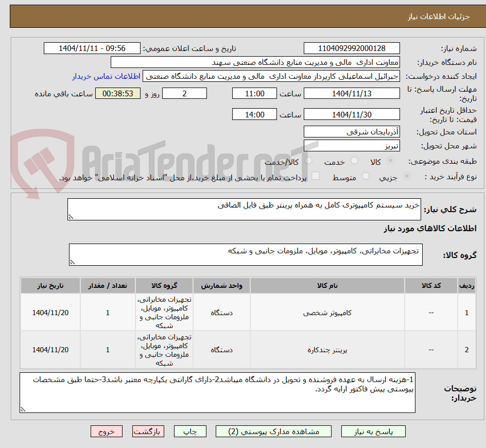Screen dimensions: 486x448
Task: Click the goods group text area
Action: point(246,254)
